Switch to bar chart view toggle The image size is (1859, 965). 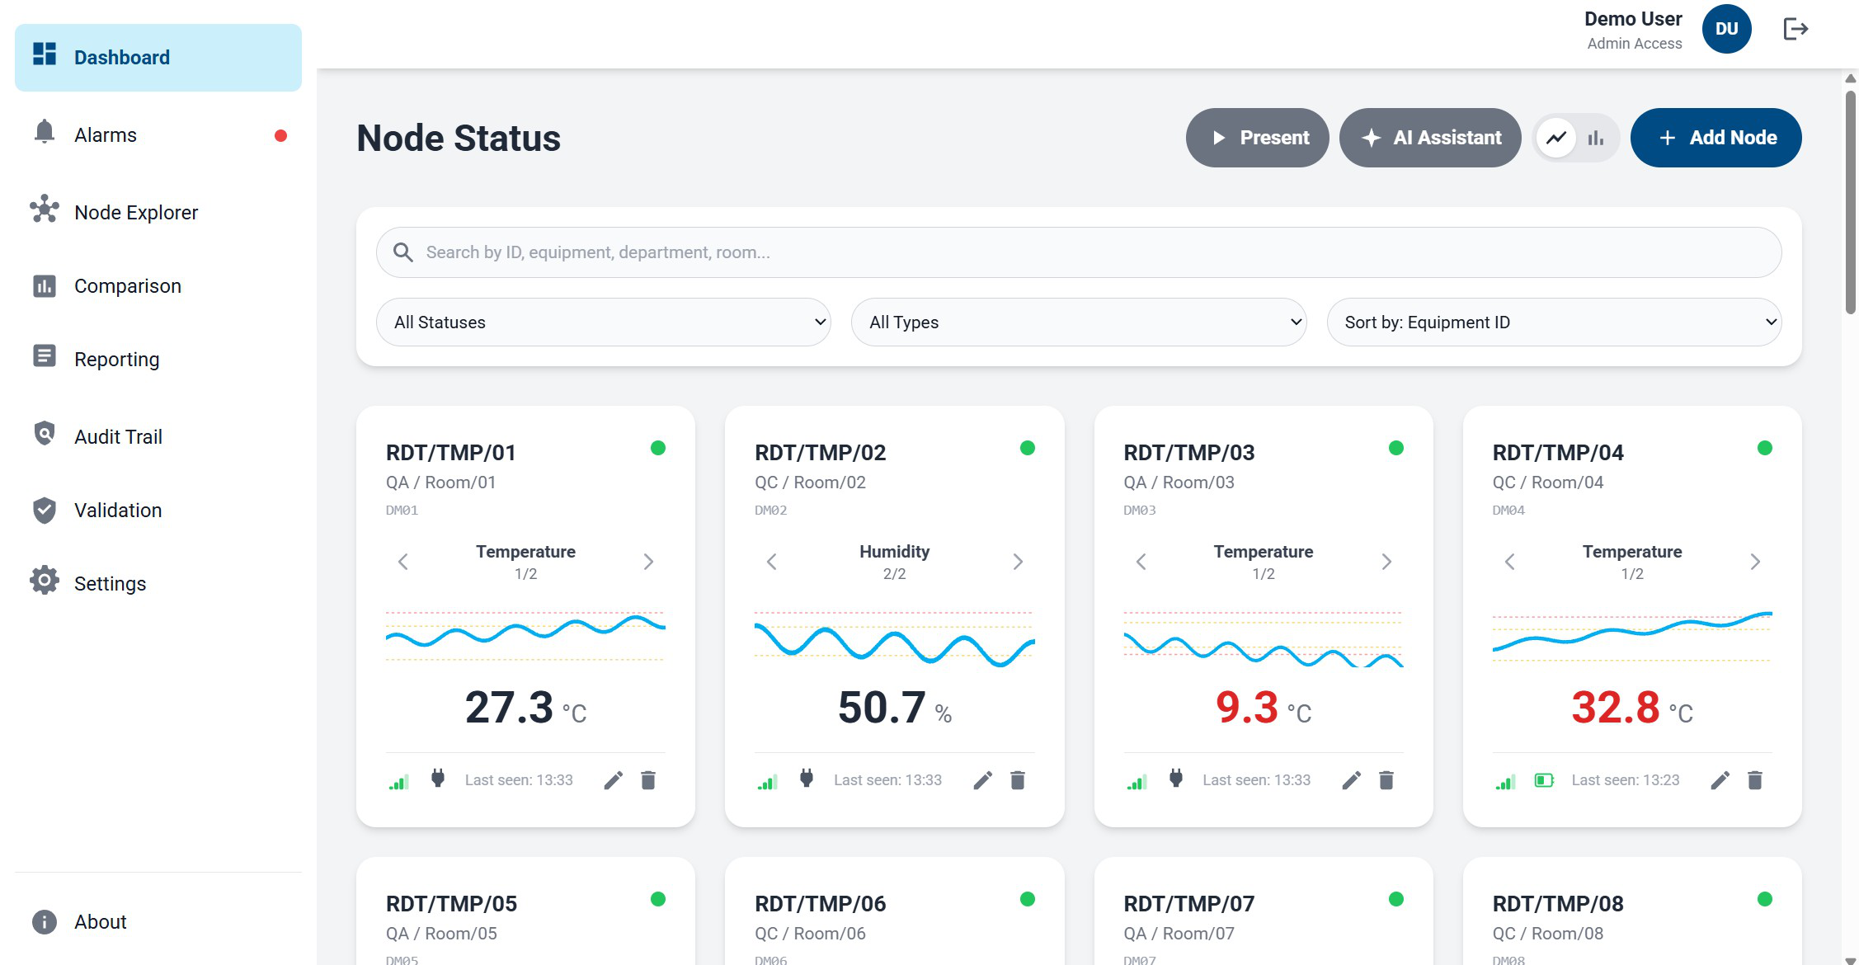coord(1596,138)
